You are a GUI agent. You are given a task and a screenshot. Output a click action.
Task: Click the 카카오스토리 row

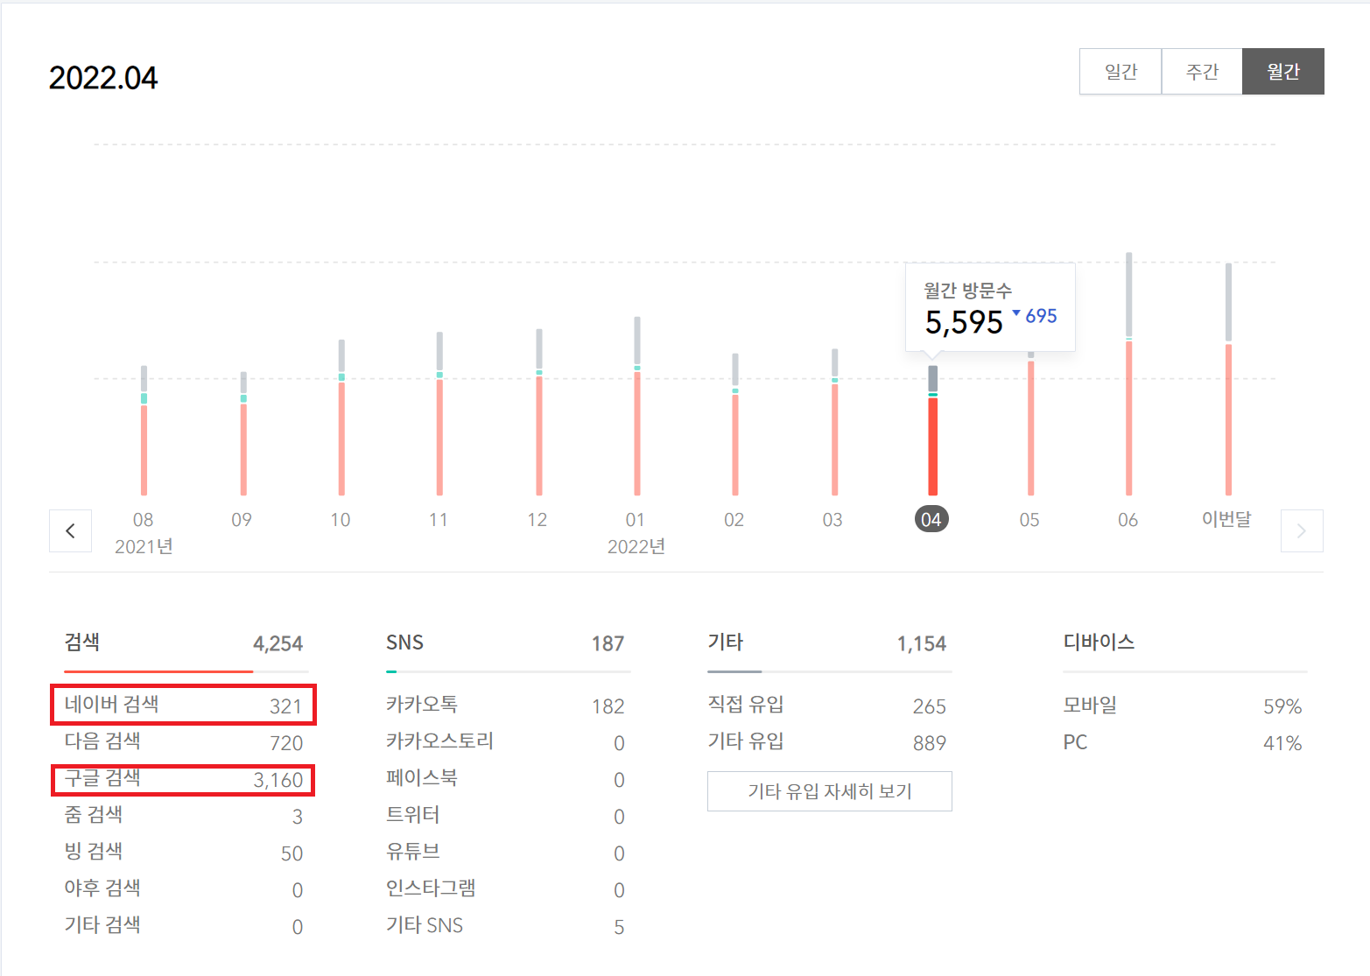coord(505,742)
